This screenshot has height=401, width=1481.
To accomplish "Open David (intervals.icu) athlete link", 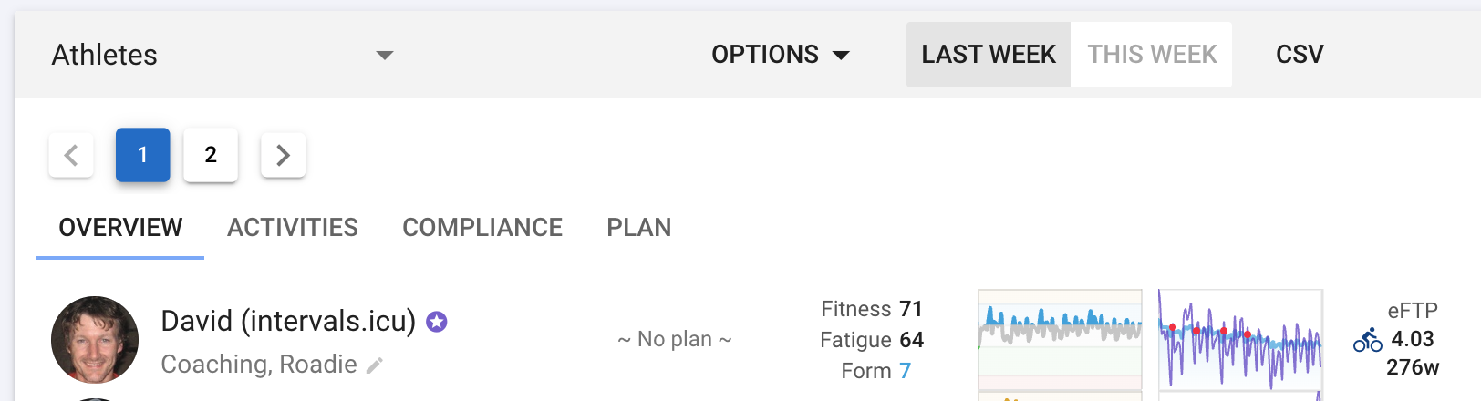I will point(288,322).
